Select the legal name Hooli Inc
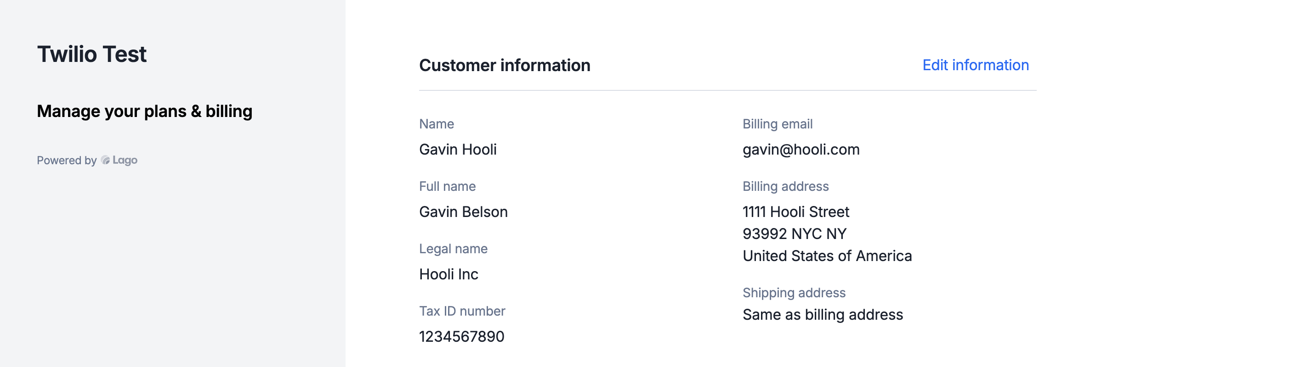1306x367 pixels. (449, 274)
